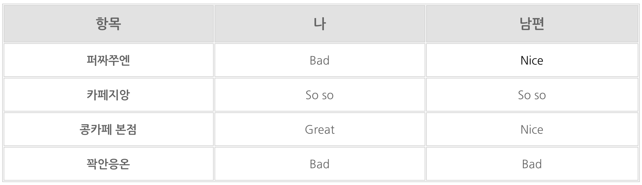The image size is (642, 185).
Task: Click the 항목 column header
Action: coord(108,24)
